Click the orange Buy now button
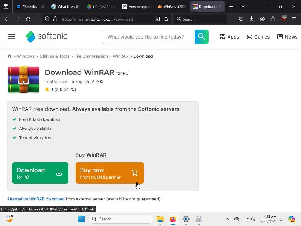Screen dimensions: 301x226 (110, 173)
